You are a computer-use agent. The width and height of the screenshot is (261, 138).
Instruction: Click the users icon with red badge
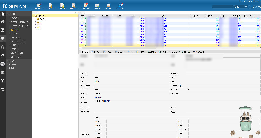120,5
